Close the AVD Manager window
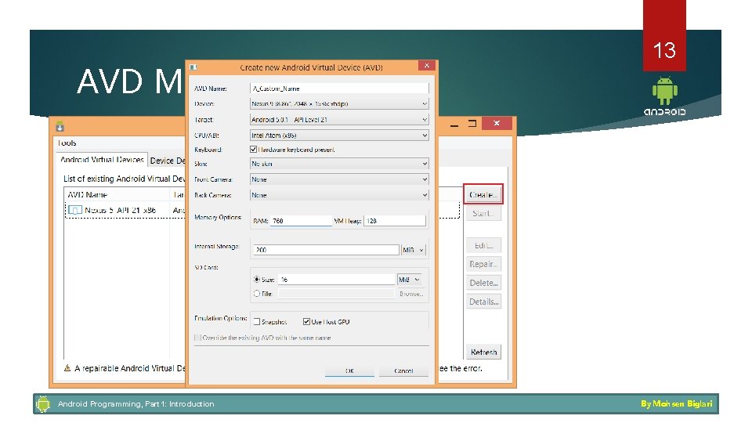The image size is (752, 423). (x=497, y=123)
